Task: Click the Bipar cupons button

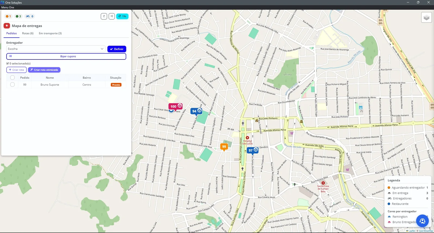Action: coord(66,56)
